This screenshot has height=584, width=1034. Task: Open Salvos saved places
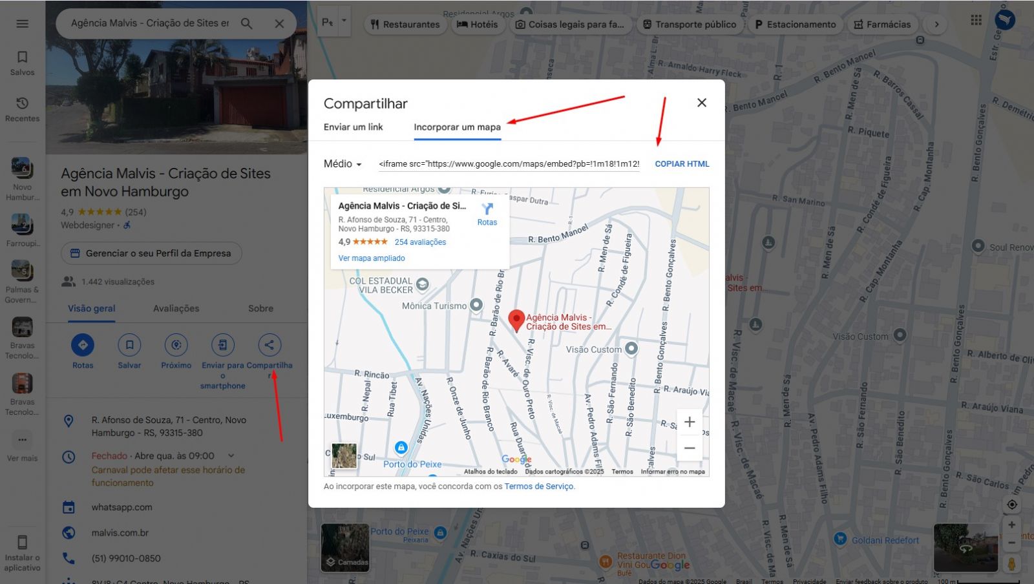coord(23,63)
